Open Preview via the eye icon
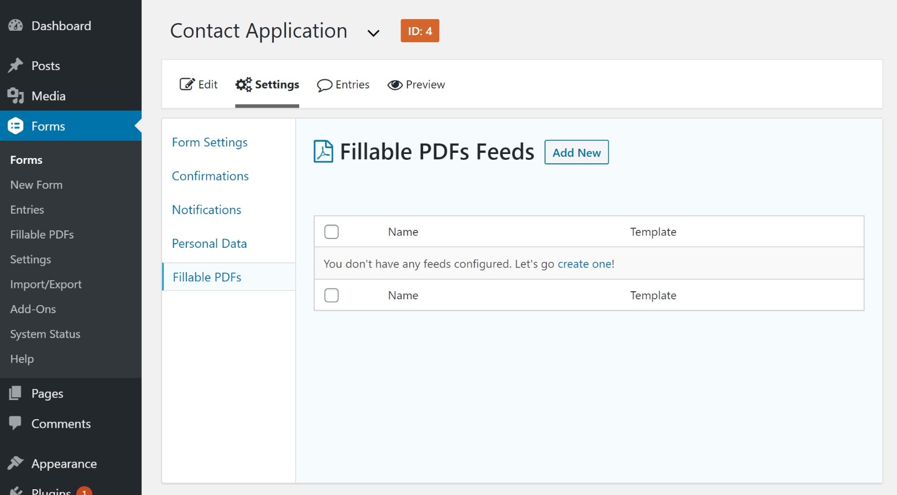Screen dimensions: 897x495 tap(396, 85)
